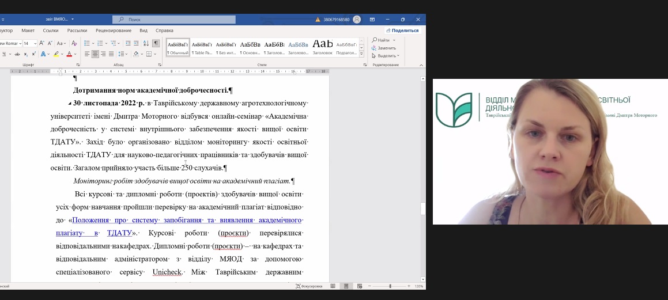Click the zoom slider in status bar
The image size is (668, 300).
390,286
